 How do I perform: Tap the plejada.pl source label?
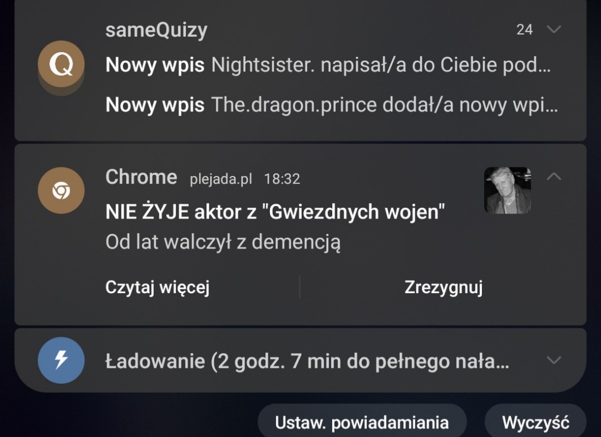point(221,179)
